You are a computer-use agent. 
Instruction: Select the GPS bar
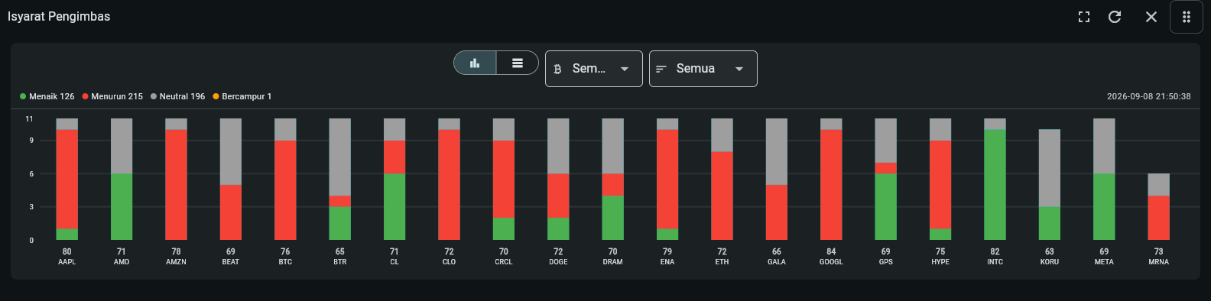[886, 179]
